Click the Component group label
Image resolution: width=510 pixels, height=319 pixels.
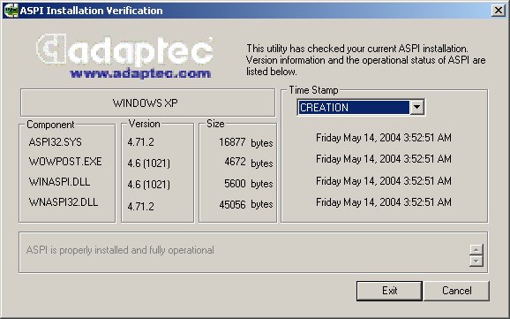point(50,125)
